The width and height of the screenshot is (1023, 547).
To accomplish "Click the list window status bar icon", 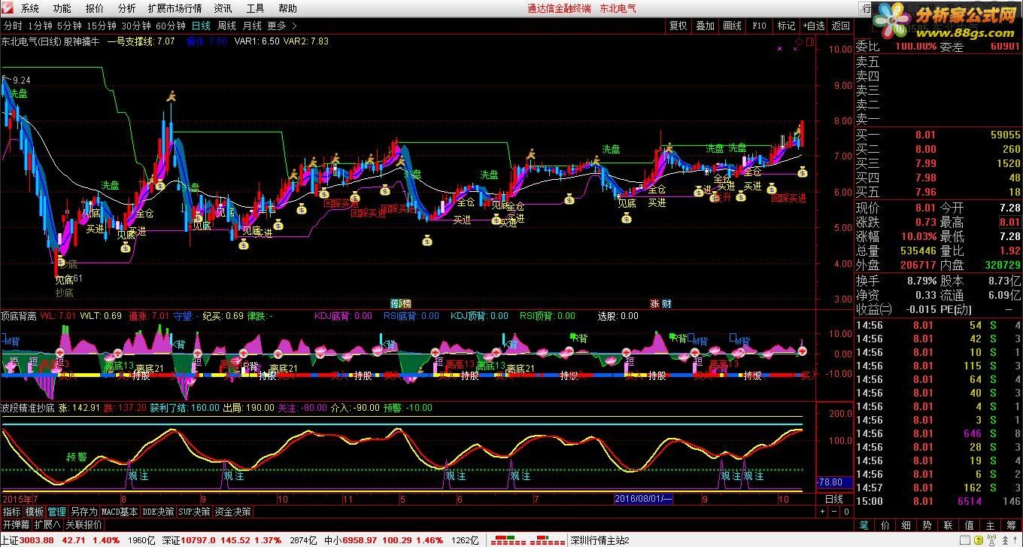I will point(965,539).
